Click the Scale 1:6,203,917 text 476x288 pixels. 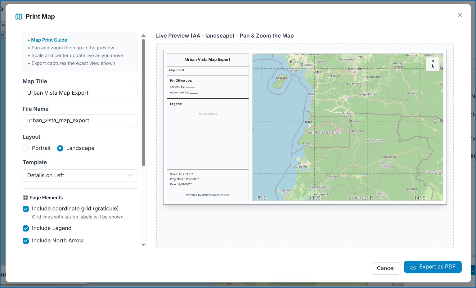182,174
